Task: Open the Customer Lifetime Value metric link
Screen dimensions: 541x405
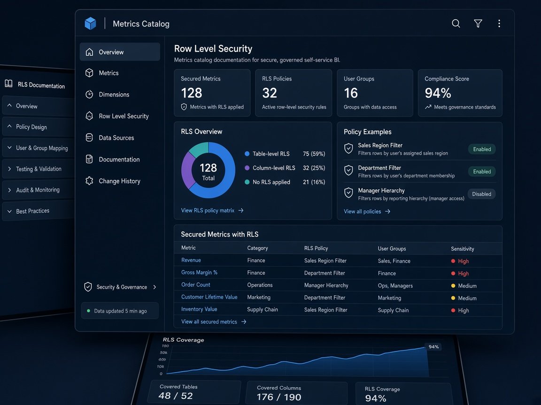Action: tap(209, 297)
